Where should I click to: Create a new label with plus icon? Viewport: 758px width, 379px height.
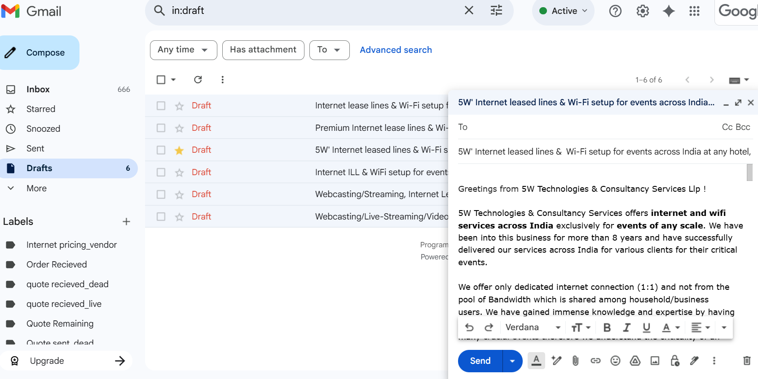pos(126,221)
